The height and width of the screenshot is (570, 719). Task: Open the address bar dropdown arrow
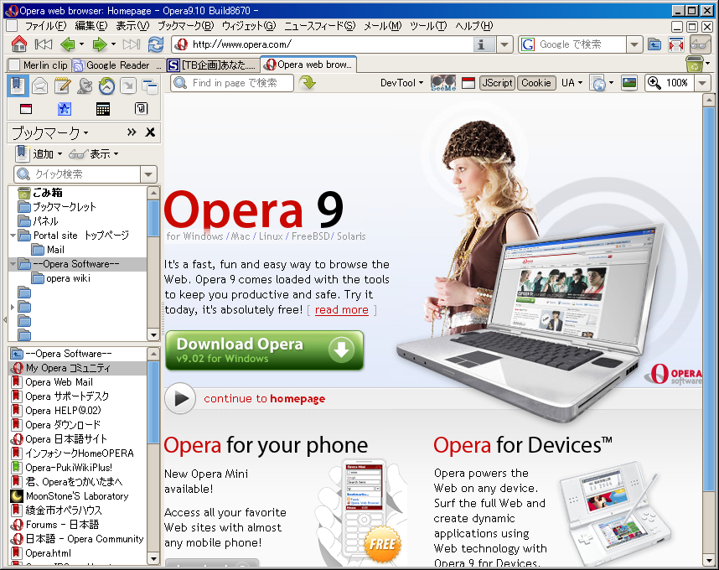point(504,44)
